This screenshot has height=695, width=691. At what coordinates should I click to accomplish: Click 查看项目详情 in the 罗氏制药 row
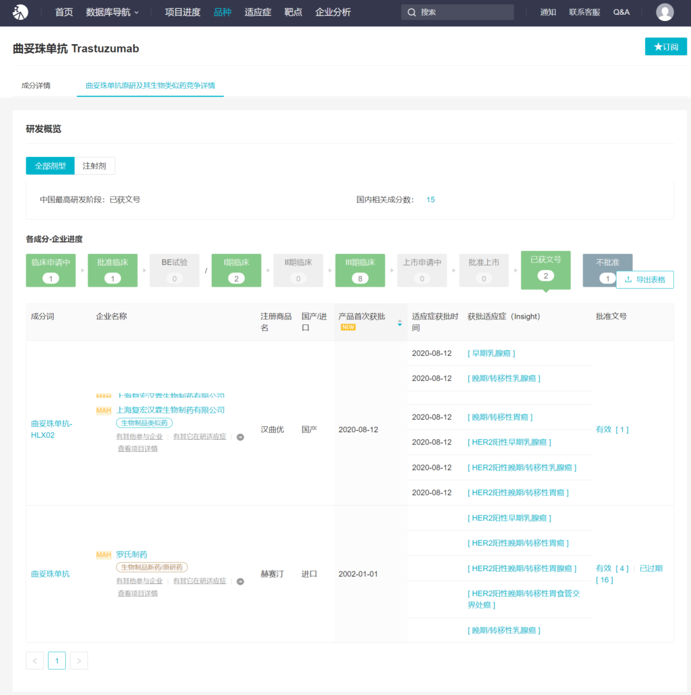pos(138,593)
